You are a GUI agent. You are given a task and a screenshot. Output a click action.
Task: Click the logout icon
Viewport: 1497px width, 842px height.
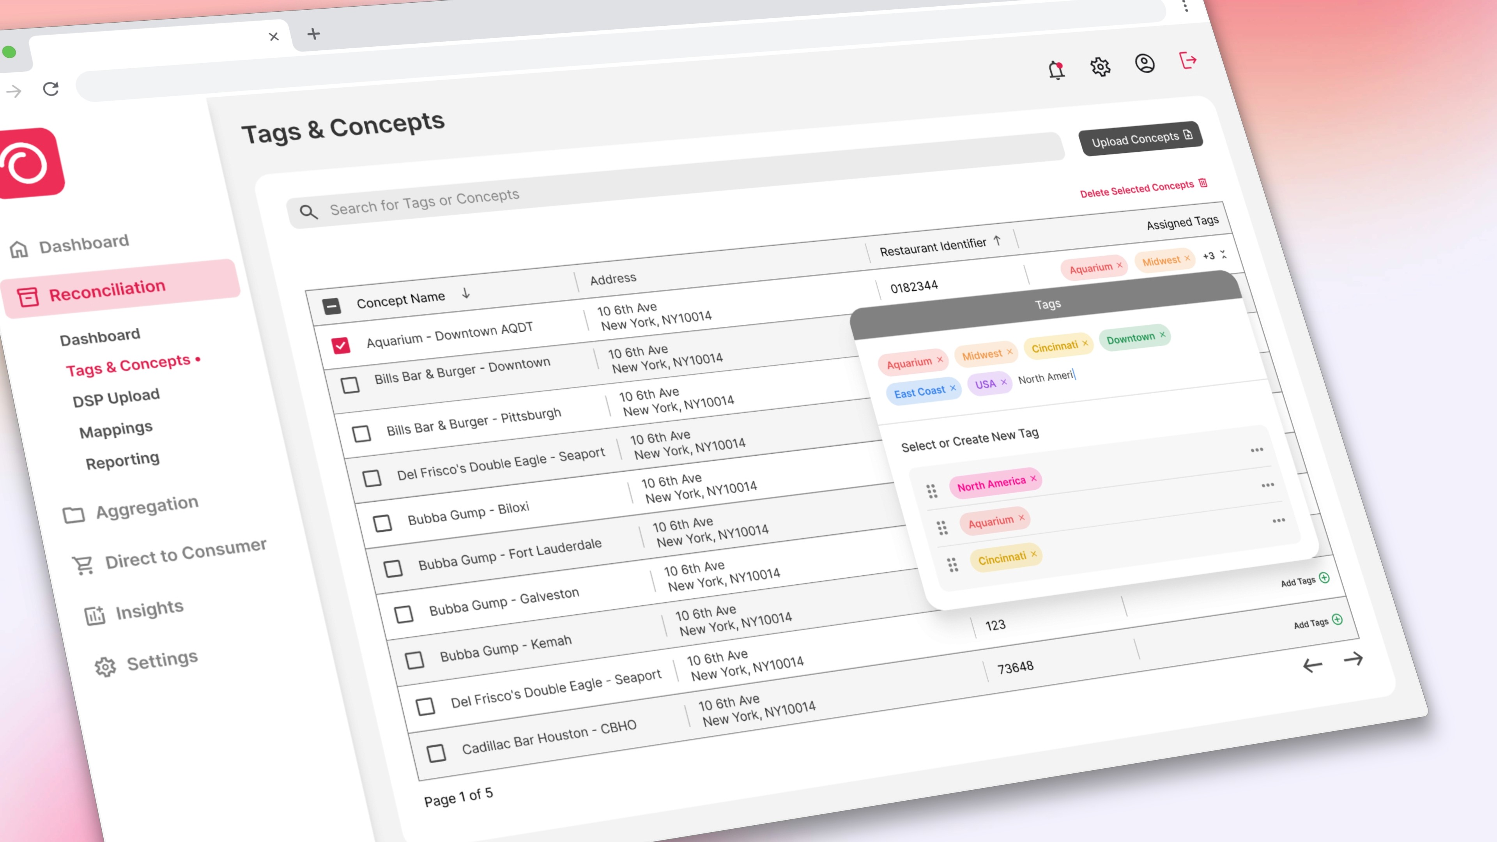(x=1187, y=60)
